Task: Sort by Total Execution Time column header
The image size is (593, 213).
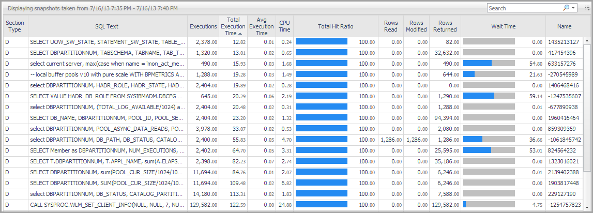Action: click(233, 26)
